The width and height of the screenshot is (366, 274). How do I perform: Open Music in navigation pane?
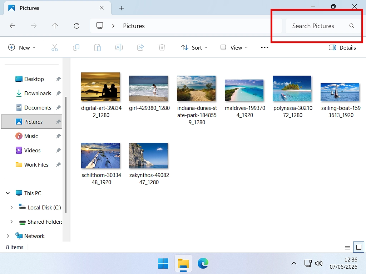point(32,136)
